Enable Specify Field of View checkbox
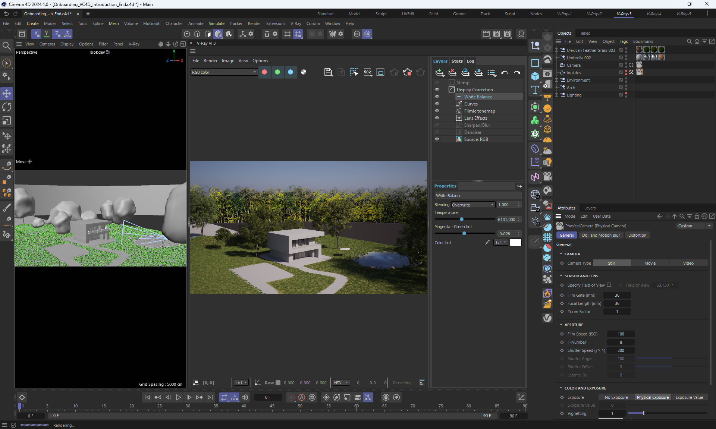Viewport: 716px width, 429px height. coord(609,285)
